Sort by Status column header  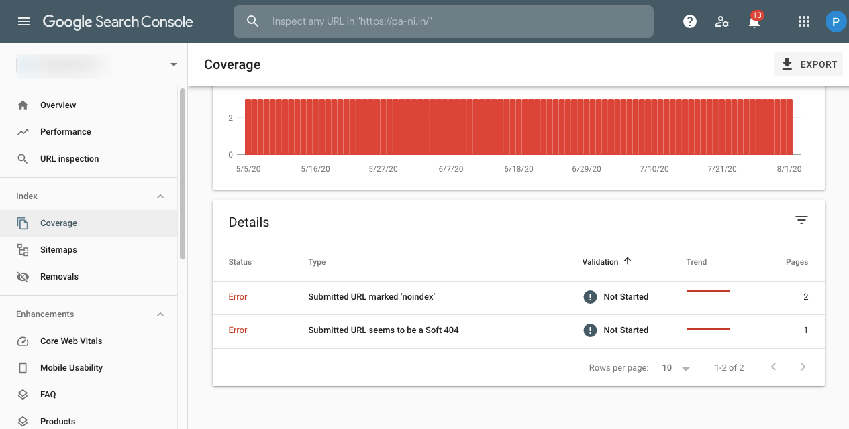(240, 262)
